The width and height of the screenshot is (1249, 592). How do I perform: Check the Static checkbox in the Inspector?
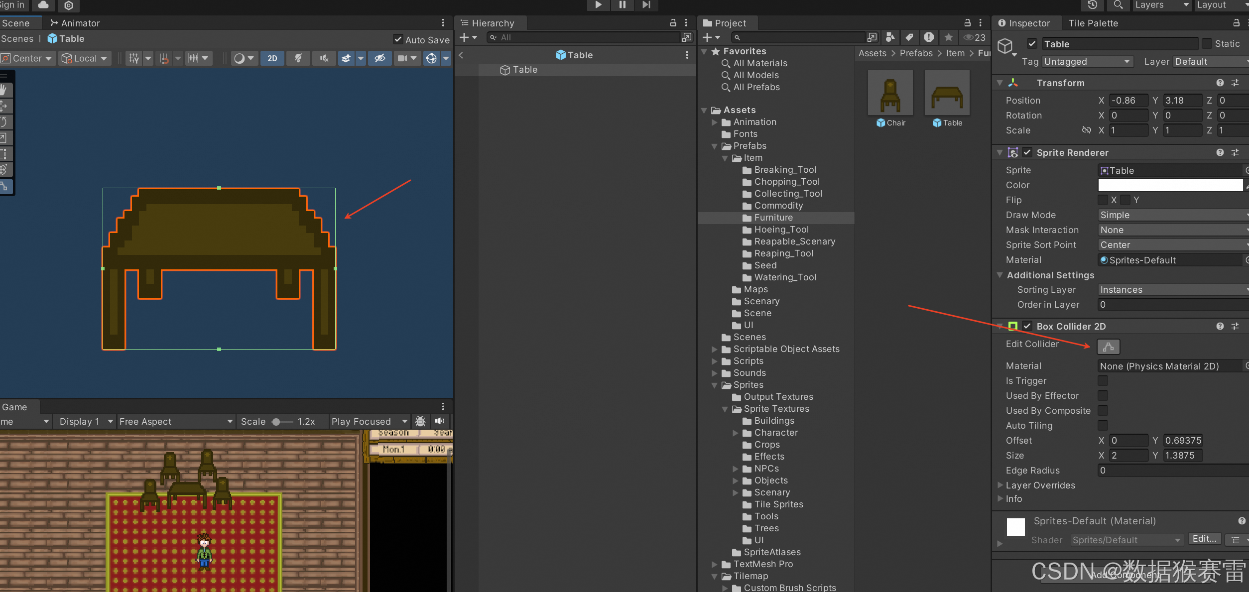1207,44
